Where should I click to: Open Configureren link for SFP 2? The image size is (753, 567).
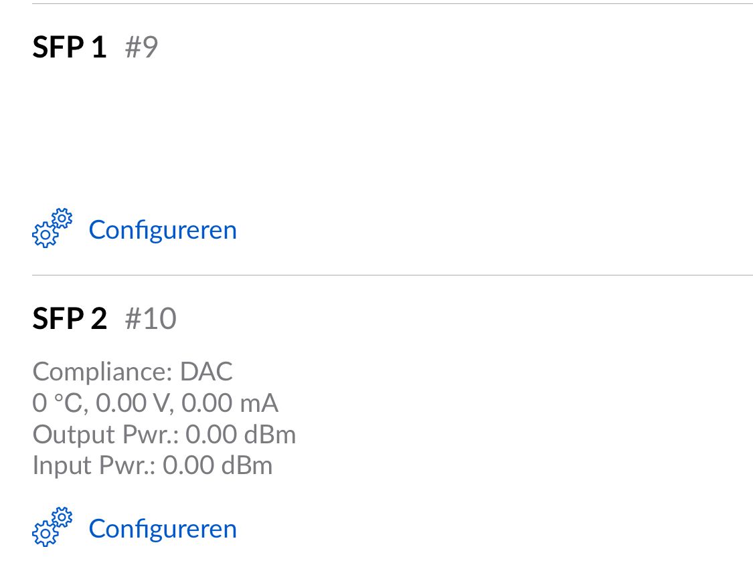click(x=163, y=529)
